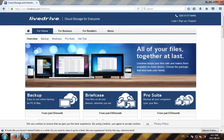224x140 pixels.
Task: Show bookmarks library icon
Action: coord(194,9)
